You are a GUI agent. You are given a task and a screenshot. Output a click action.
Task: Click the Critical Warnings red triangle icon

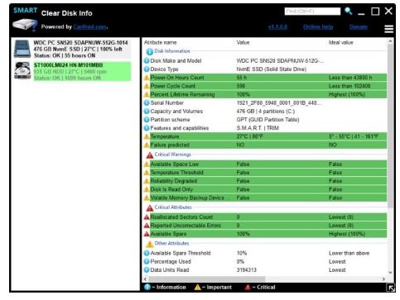(x=150, y=155)
